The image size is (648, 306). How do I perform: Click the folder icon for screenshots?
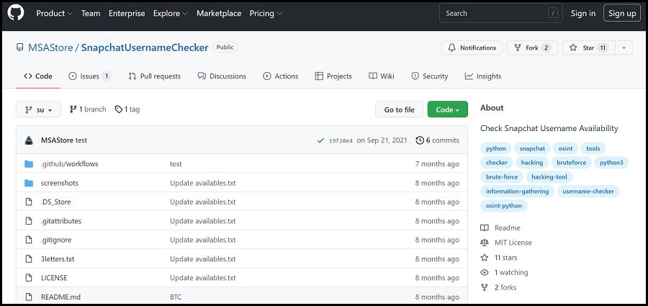pos(29,183)
